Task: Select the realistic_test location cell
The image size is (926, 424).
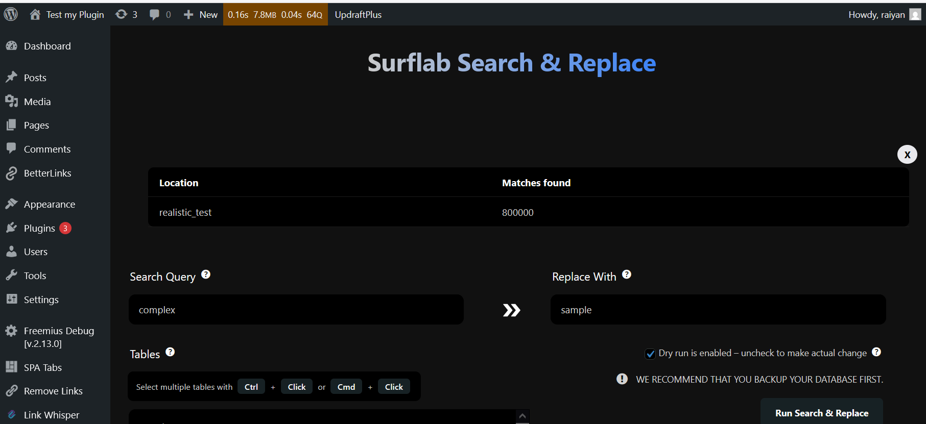Action: tap(185, 212)
